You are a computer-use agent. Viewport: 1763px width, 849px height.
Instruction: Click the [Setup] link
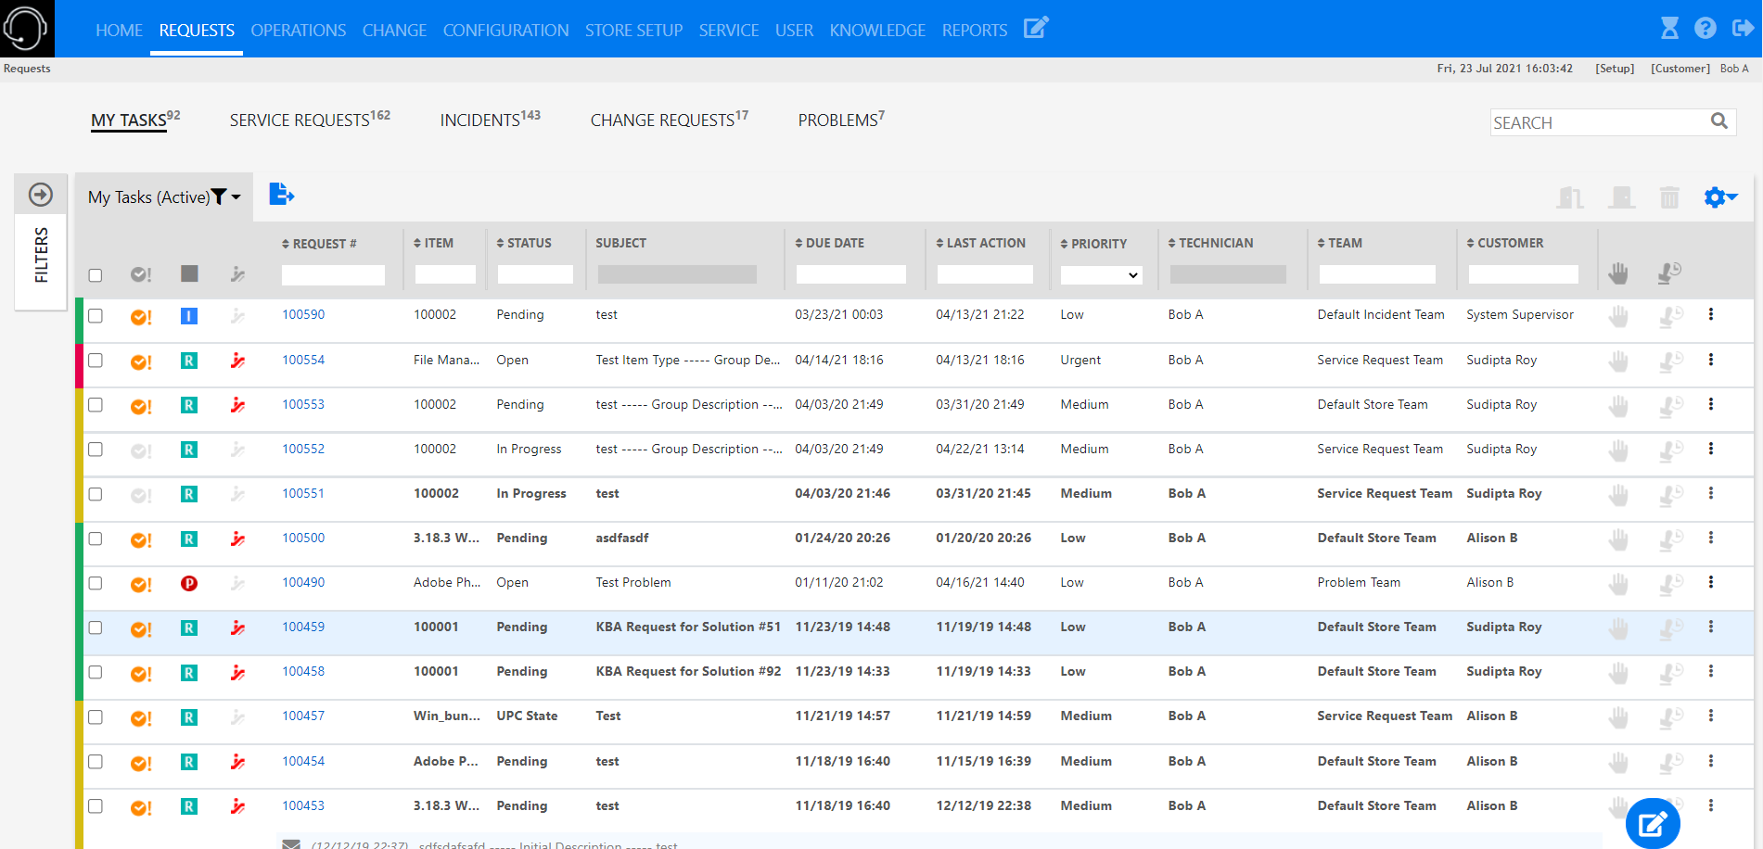pyautogui.click(x=1615, y=69)
